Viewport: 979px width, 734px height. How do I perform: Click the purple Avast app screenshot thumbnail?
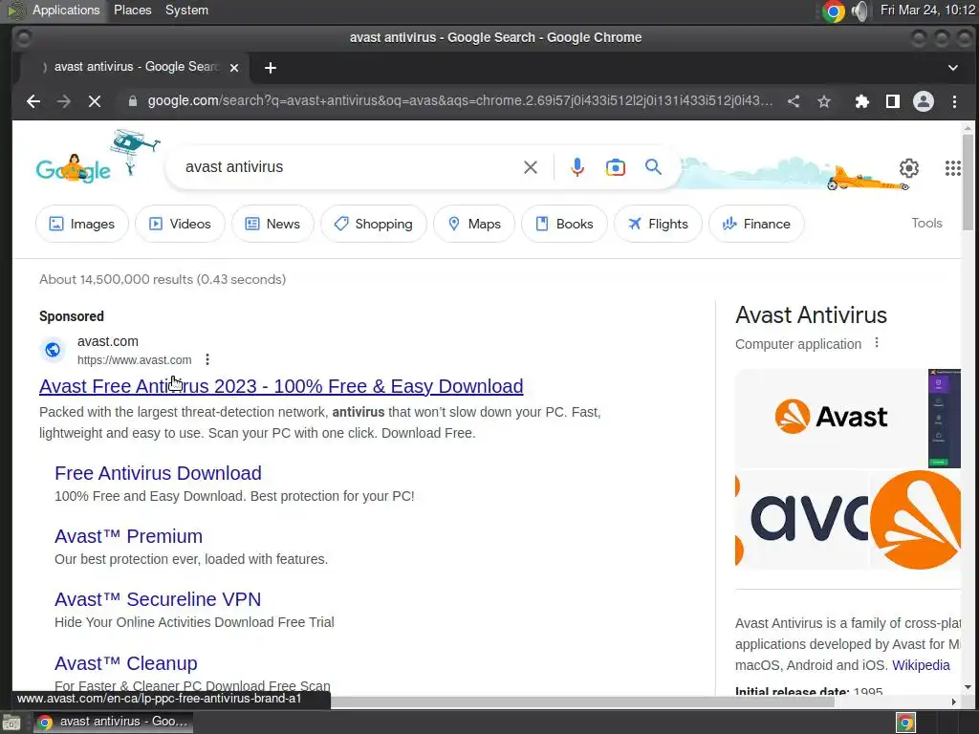945,418
